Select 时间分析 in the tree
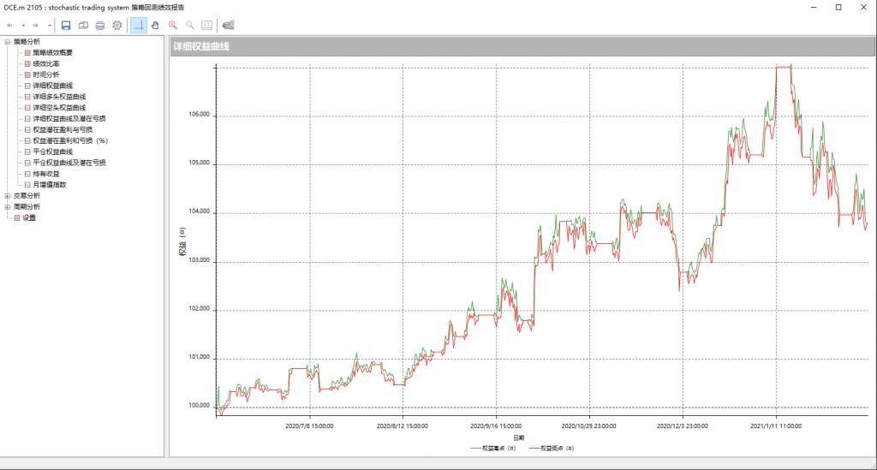This screenshot has width=877, height=470. [x=46, y=74]
